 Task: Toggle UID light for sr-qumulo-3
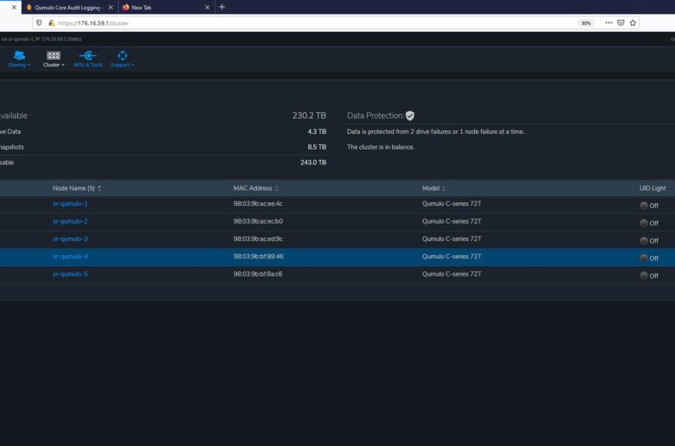[x=644, y=241]
